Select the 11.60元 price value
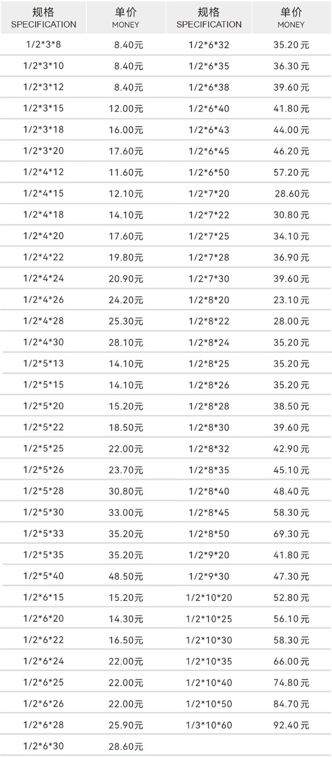This screenshot has height=757, width=332. (x=126, y=172)
